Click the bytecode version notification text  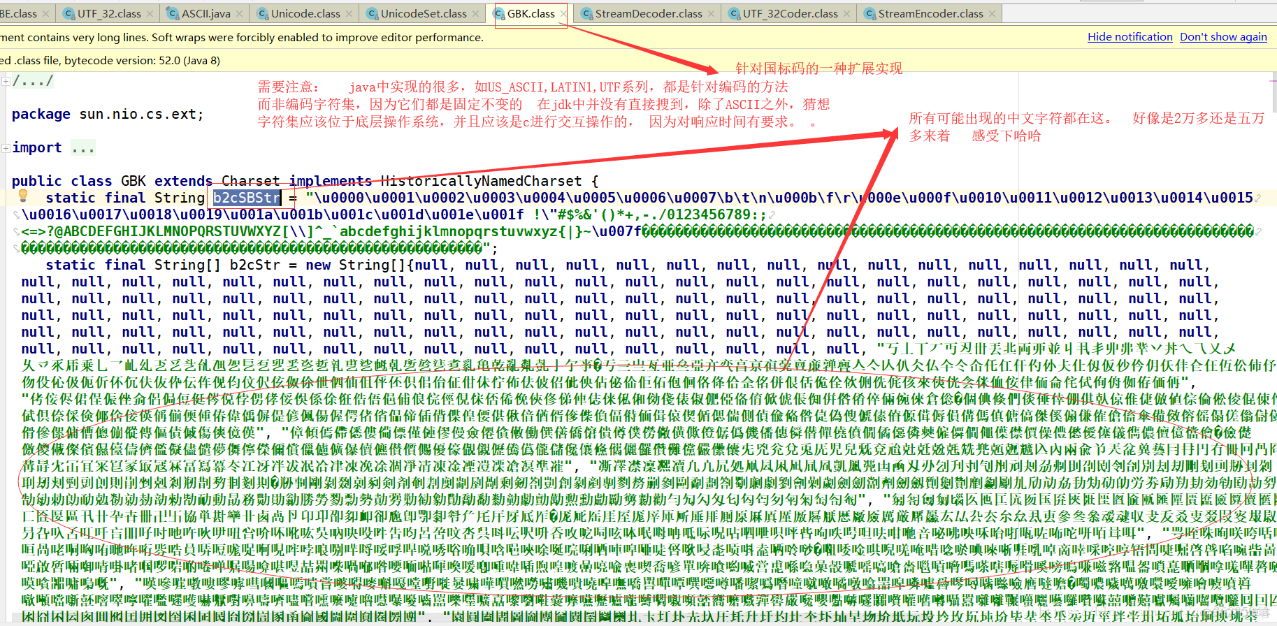110,61
